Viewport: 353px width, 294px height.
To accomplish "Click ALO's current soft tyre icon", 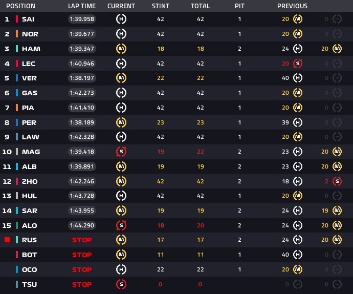I will coord(121,225).
